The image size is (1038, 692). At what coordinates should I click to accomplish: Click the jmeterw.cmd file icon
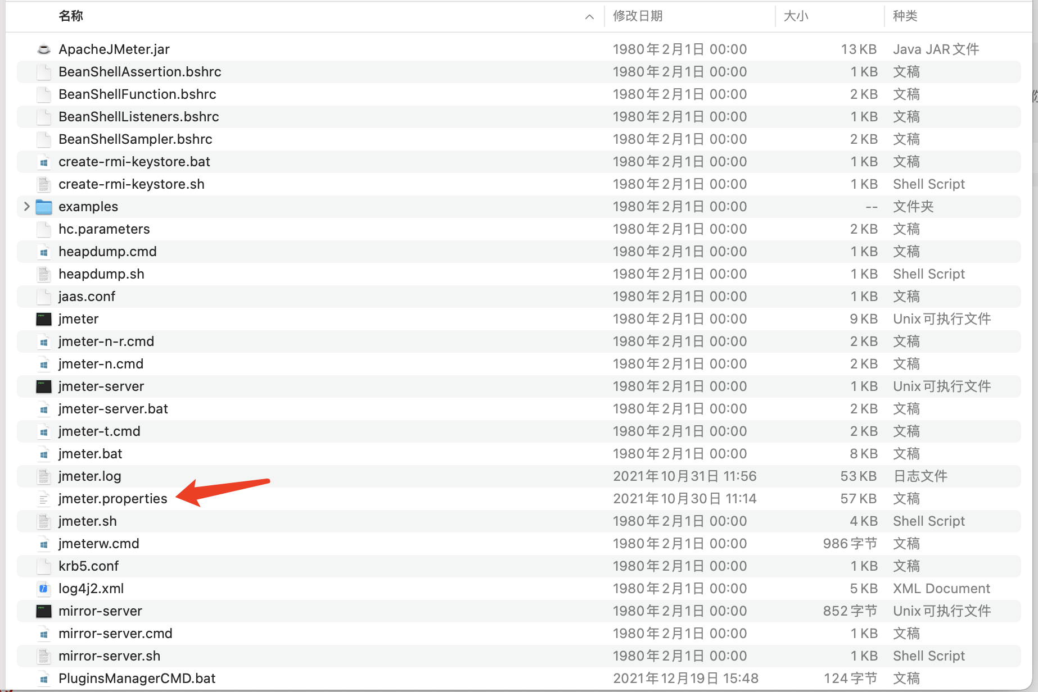tap(44, 544)
